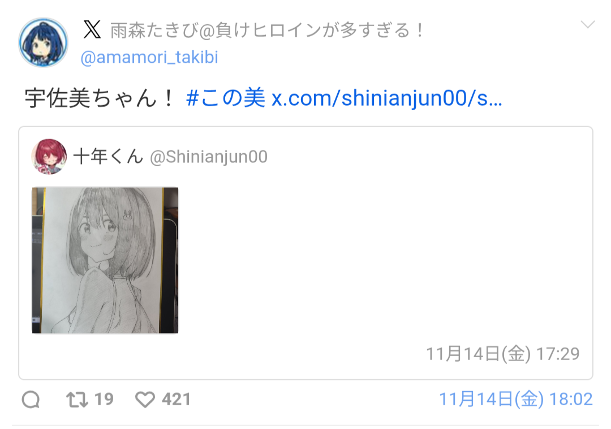This screenshot has width=611, height=429.
Task: Like the tweet with heart icon
Action: click(x=145, y=400)
